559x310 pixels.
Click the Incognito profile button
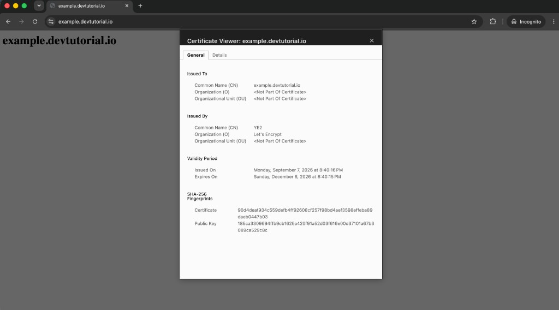(x=526, y=22)
